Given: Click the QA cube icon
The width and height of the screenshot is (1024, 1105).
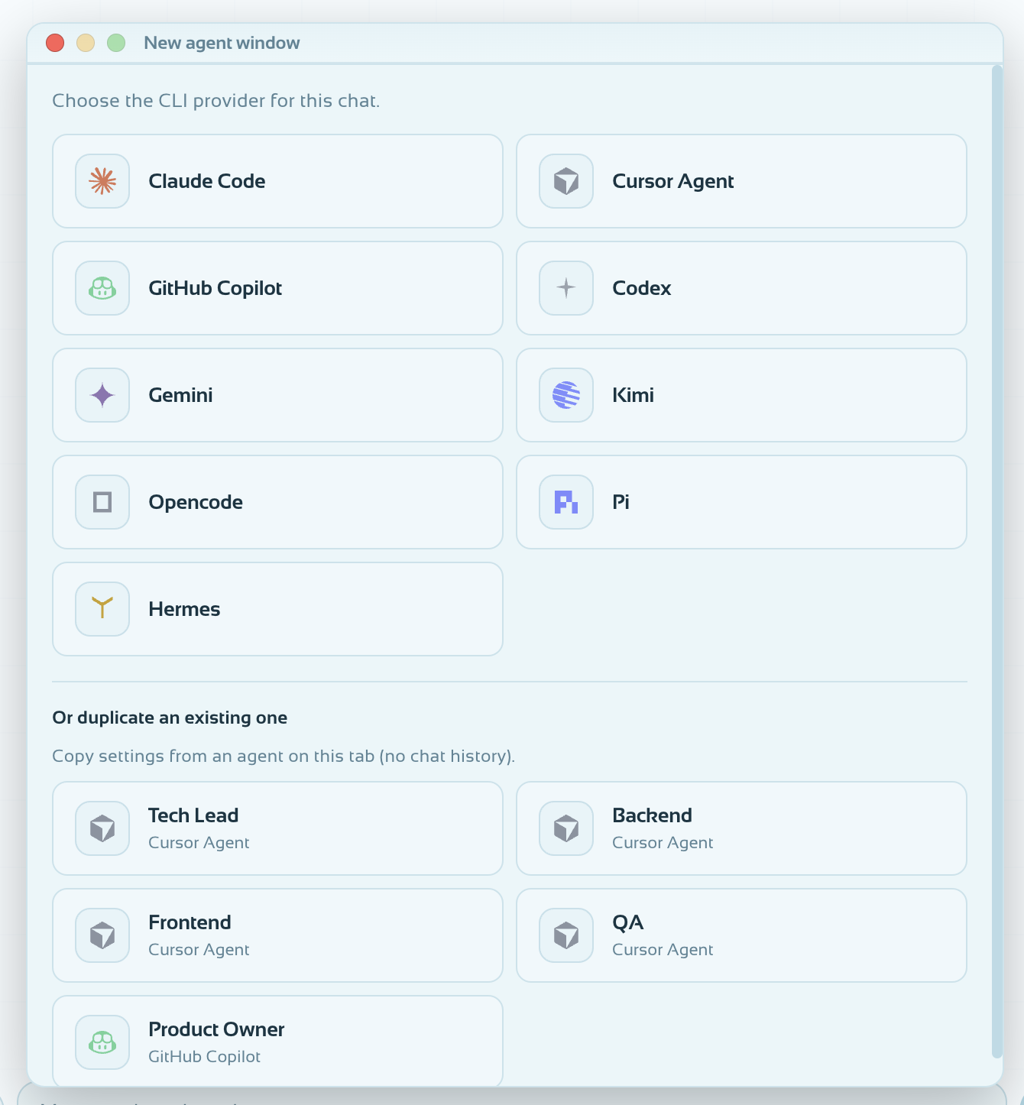Looking at the screenshot, I should point(566,935).
